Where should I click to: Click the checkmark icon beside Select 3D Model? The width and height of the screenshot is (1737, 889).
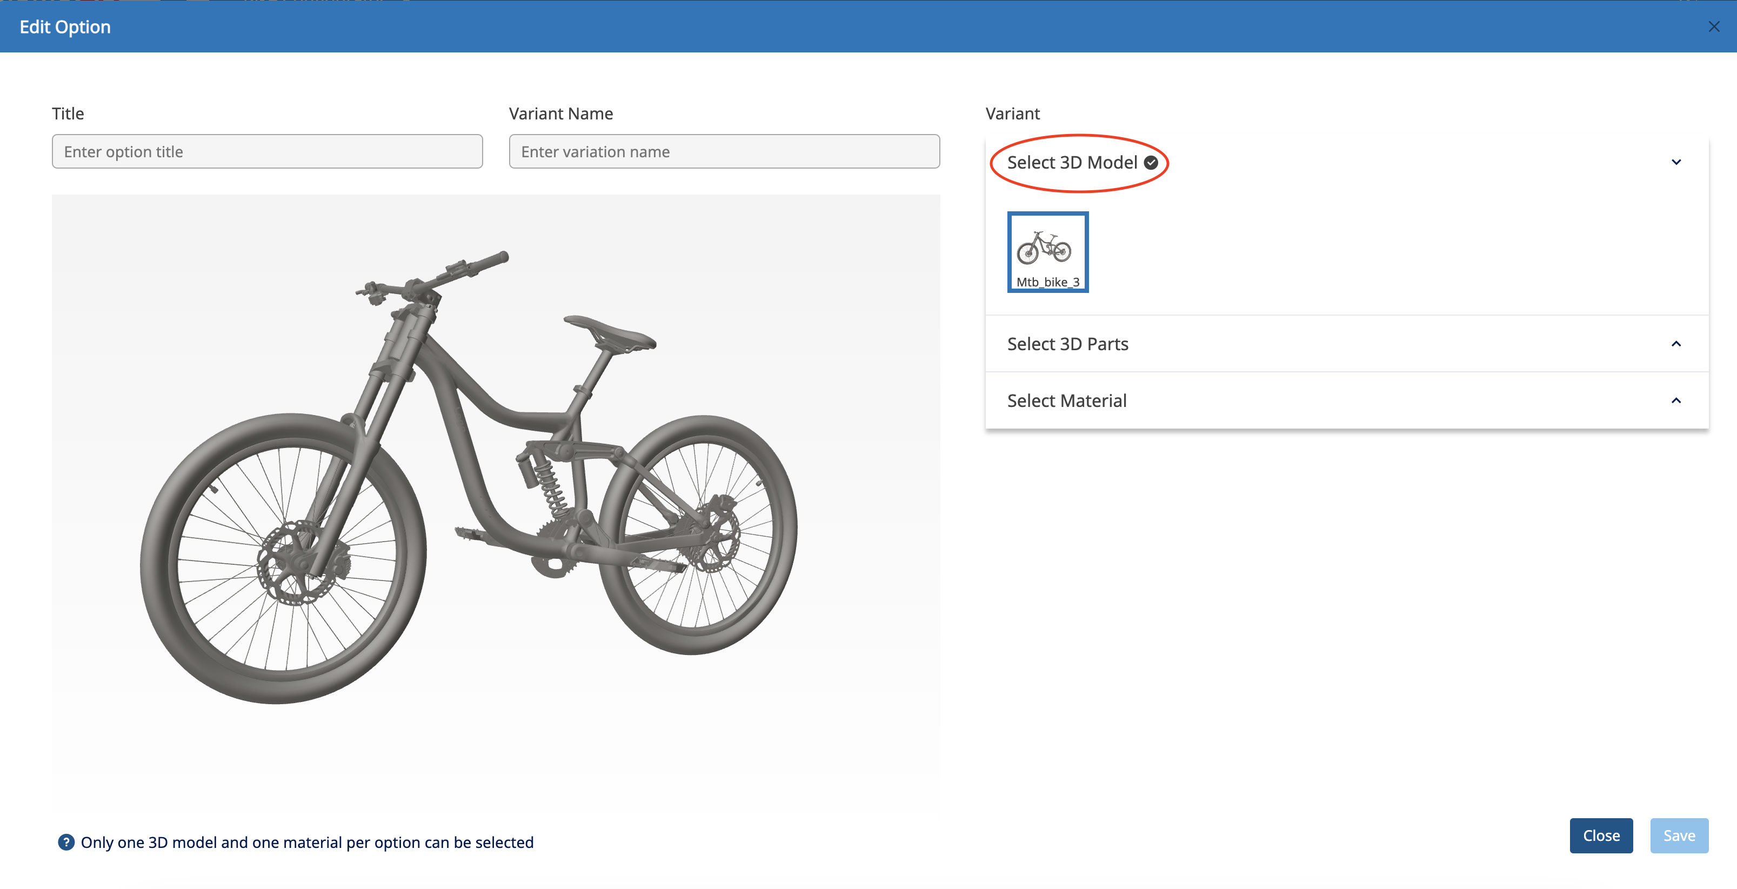tap(1151, 163)
